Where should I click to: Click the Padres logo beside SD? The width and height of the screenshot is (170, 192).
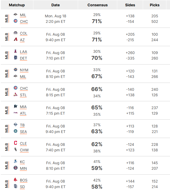tap(15, 186)
